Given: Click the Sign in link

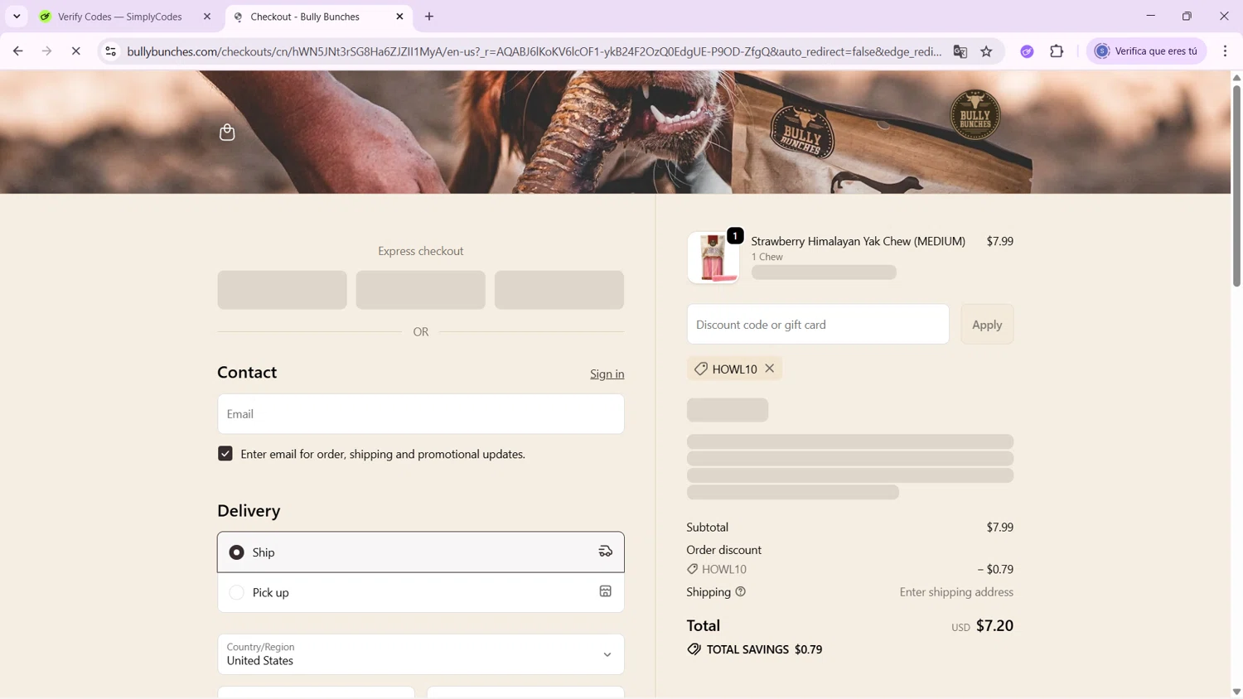Looking at the screenshot, I should pyautogui.click(x=607, y=374).
